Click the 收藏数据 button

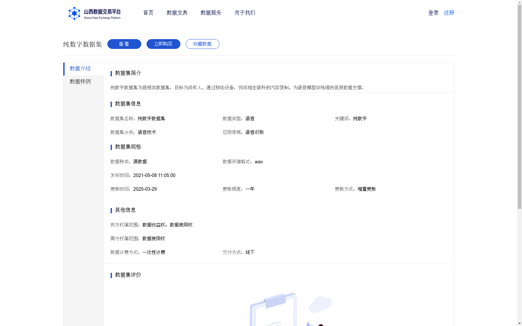point(203,44)
